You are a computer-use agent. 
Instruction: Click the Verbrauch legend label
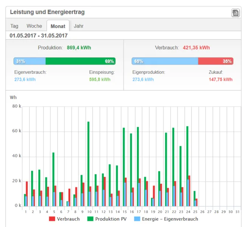[68, 219]
